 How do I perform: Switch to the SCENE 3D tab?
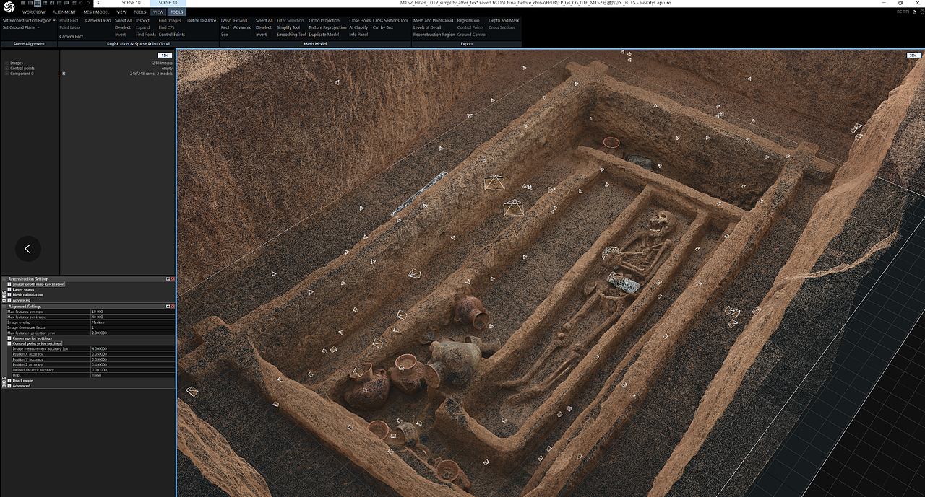(x=168, y=3)
